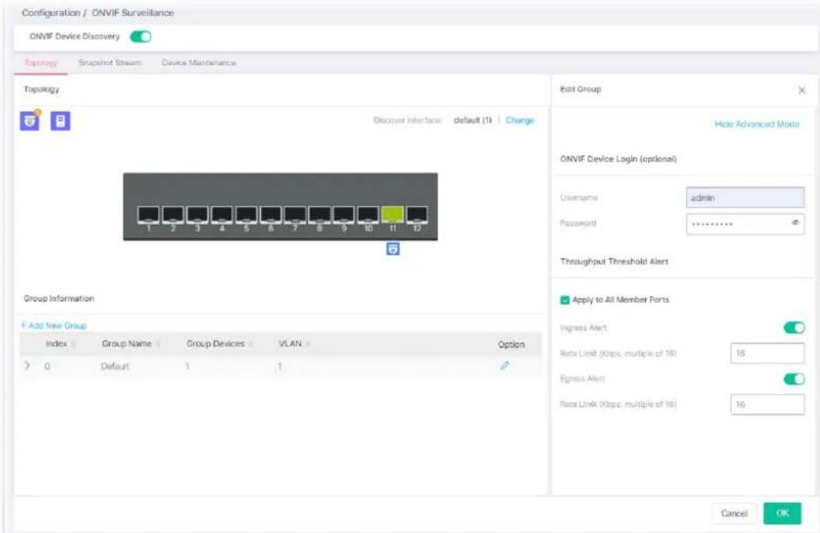Select switch port 8 in topology
The image size is (820, 533).
[320, 215]
